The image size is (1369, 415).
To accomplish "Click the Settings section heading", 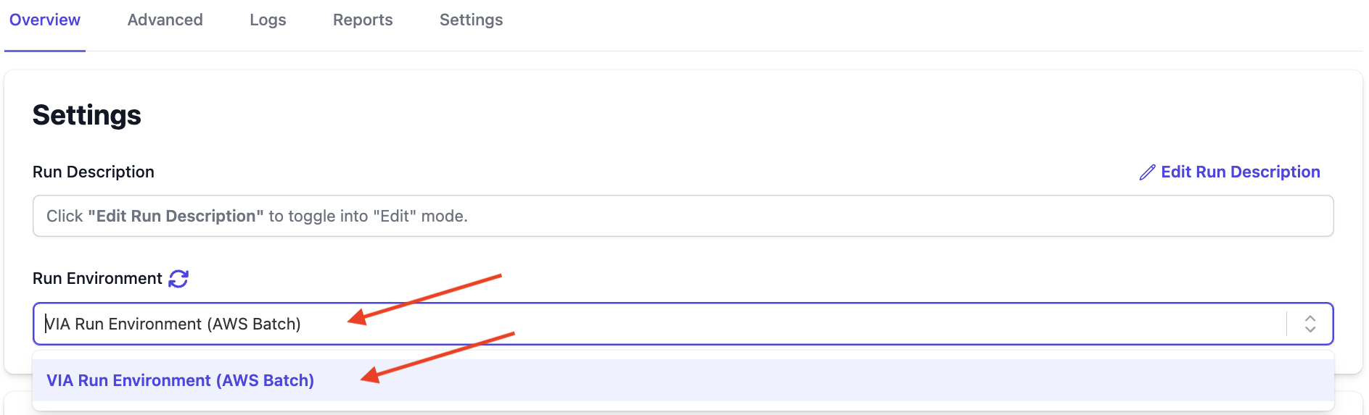I will pos(87,115).
